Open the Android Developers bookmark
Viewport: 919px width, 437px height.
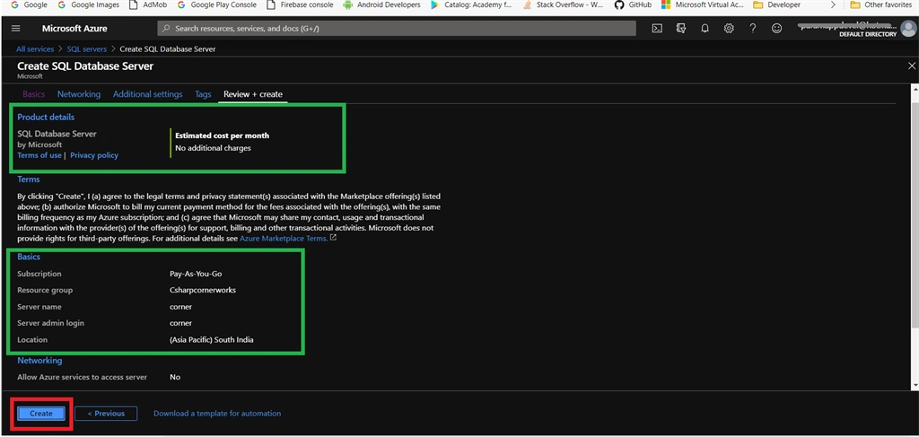point(381,4)
